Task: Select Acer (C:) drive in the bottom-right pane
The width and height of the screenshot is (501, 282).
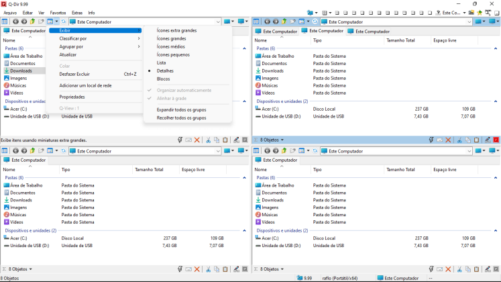Action: 270,238
